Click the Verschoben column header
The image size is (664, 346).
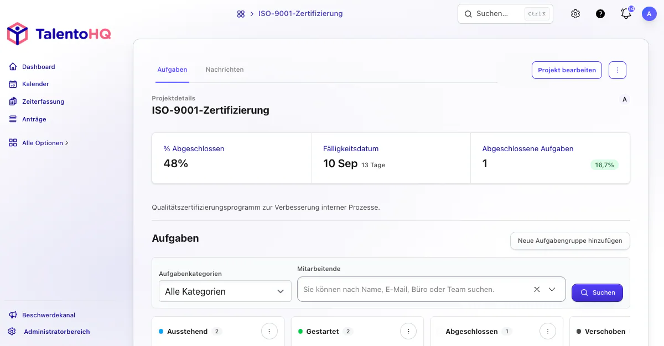coord(605,332)
